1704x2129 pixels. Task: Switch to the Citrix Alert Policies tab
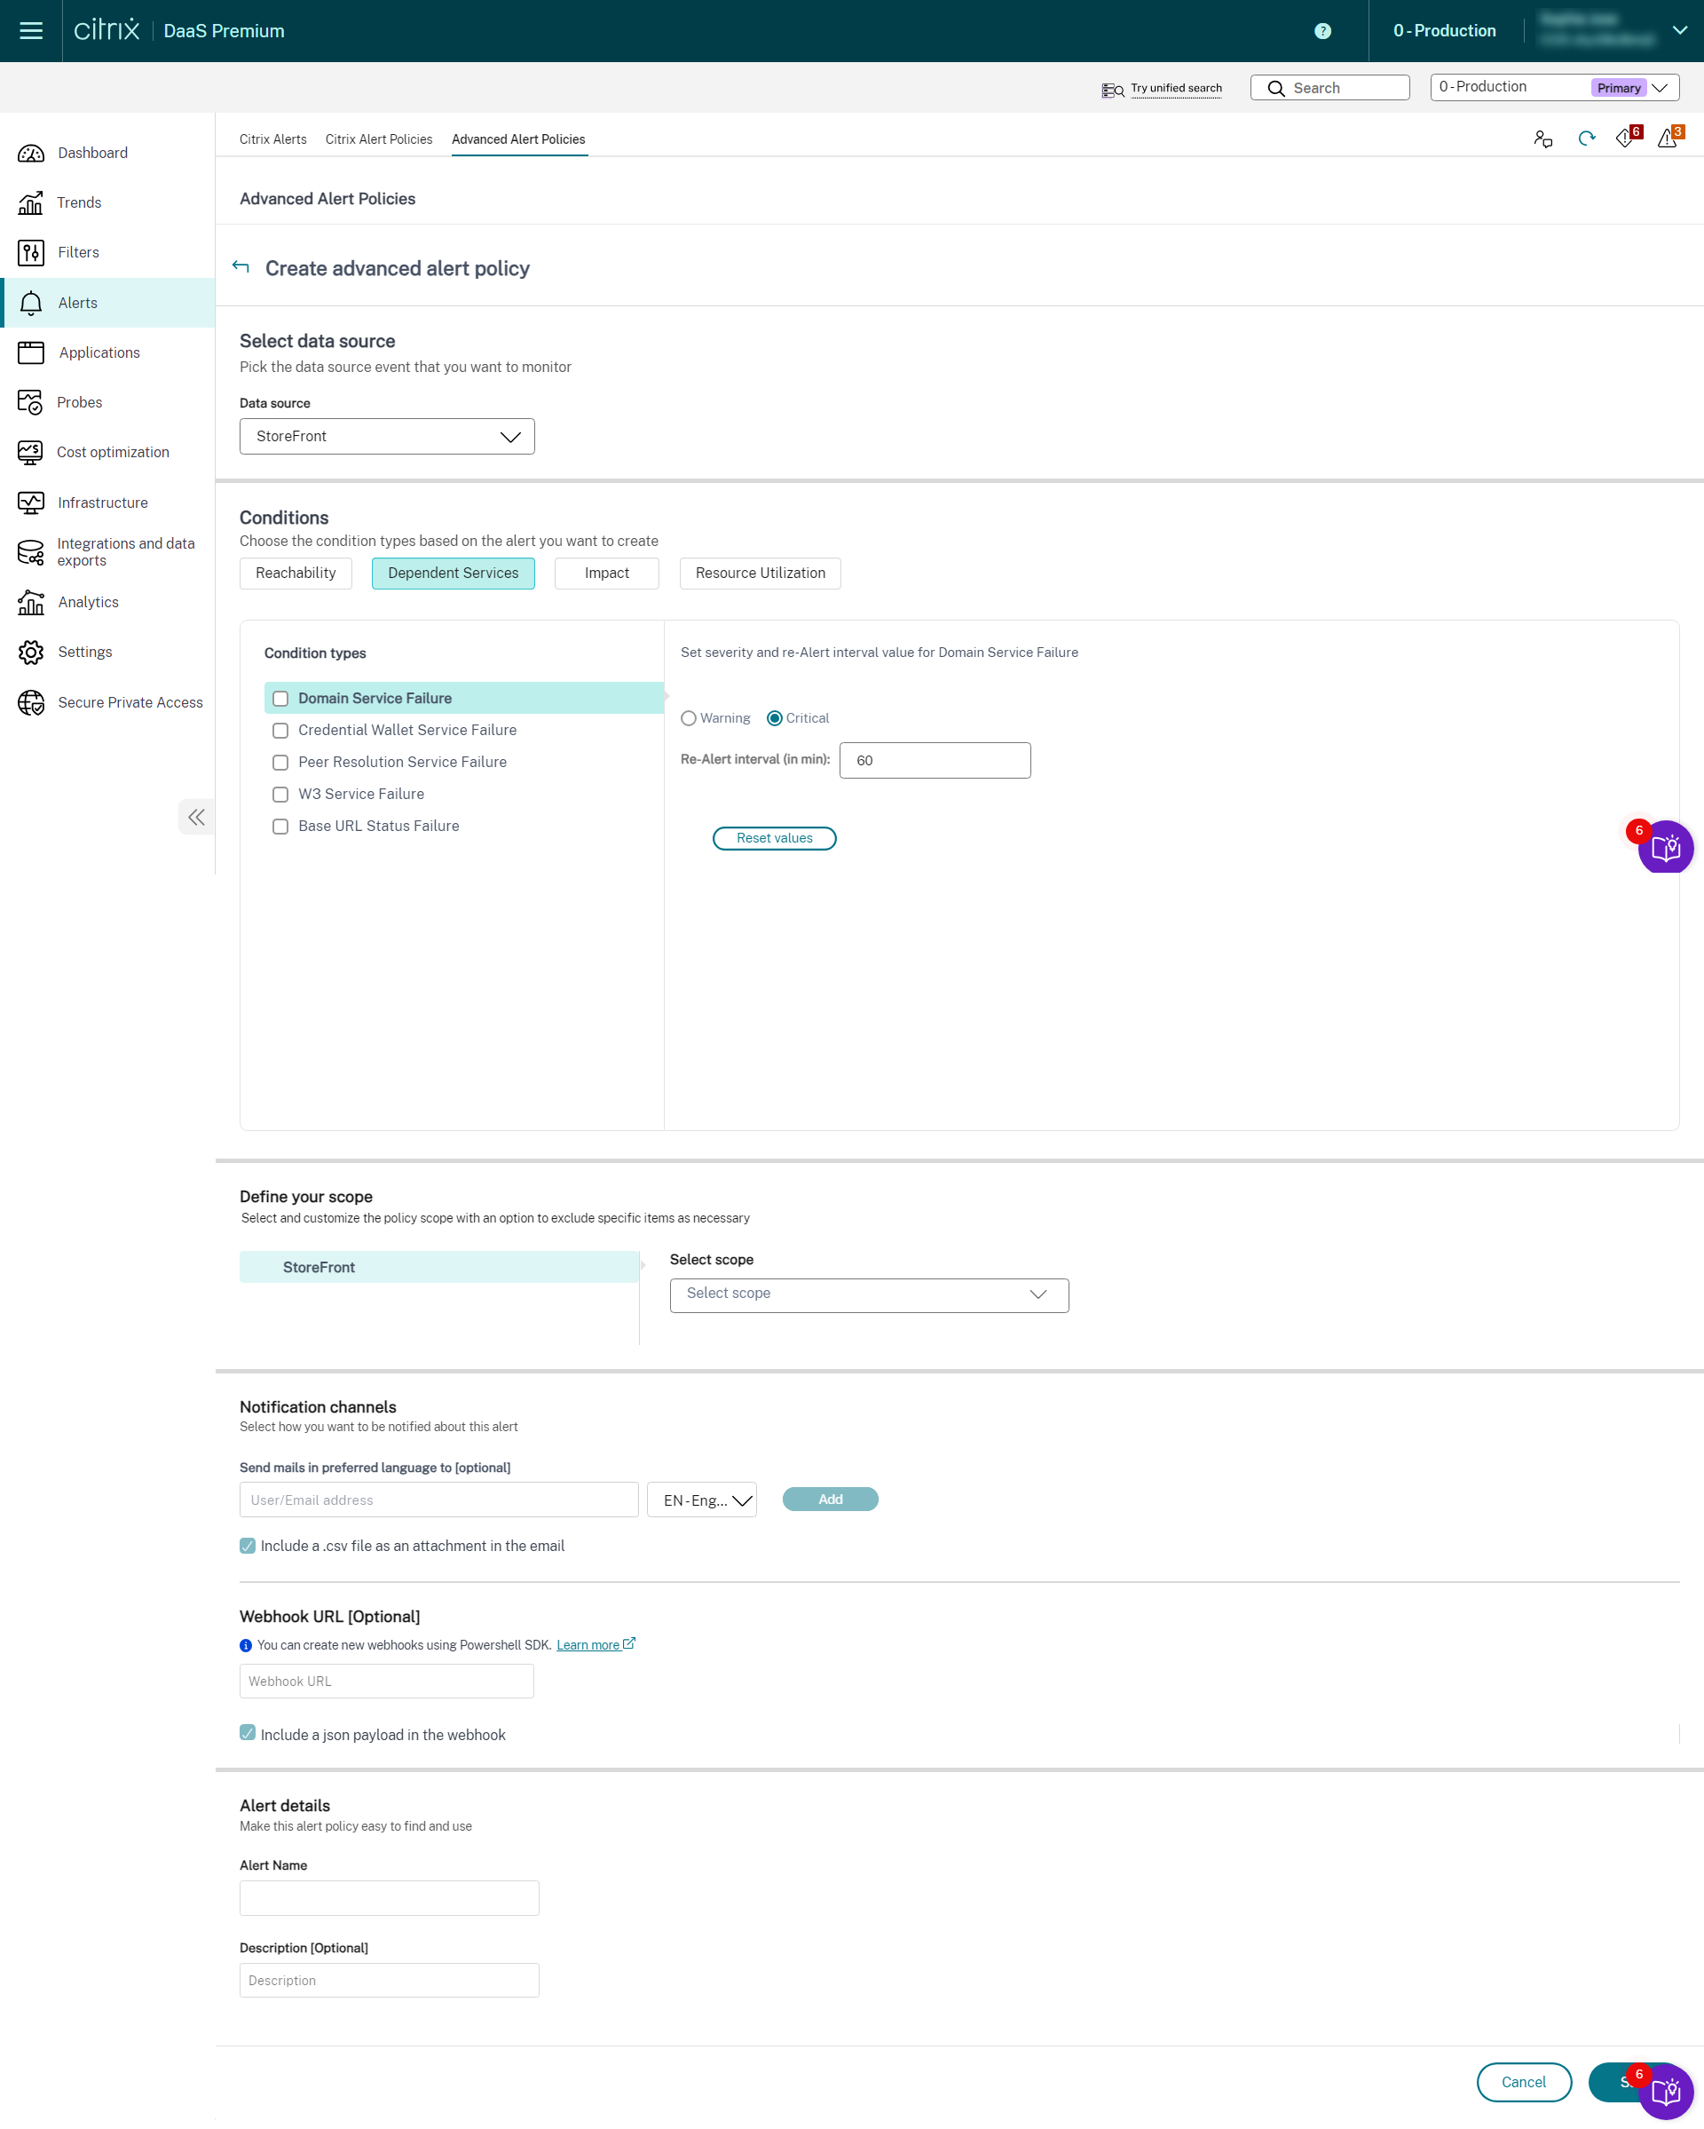(x=379, y=139)
